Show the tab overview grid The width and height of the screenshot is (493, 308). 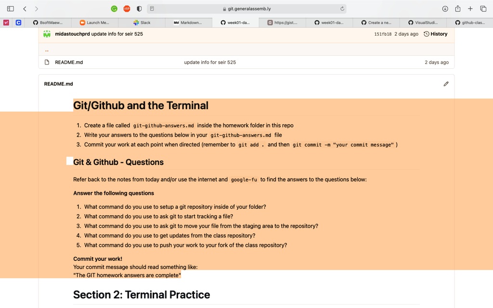pos(483,9)
